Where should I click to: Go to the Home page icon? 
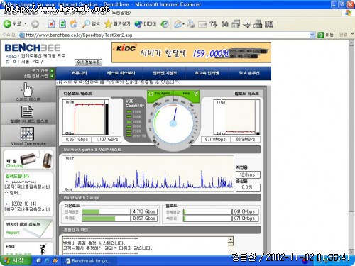click(x=74, y=24)
